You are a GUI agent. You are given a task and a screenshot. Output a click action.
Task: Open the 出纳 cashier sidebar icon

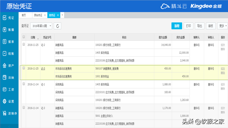5,77
